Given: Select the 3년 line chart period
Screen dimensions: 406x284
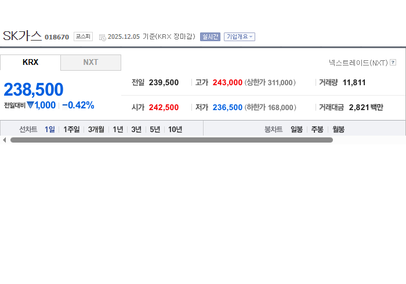Looking at the screenshot, I should 136,129.
